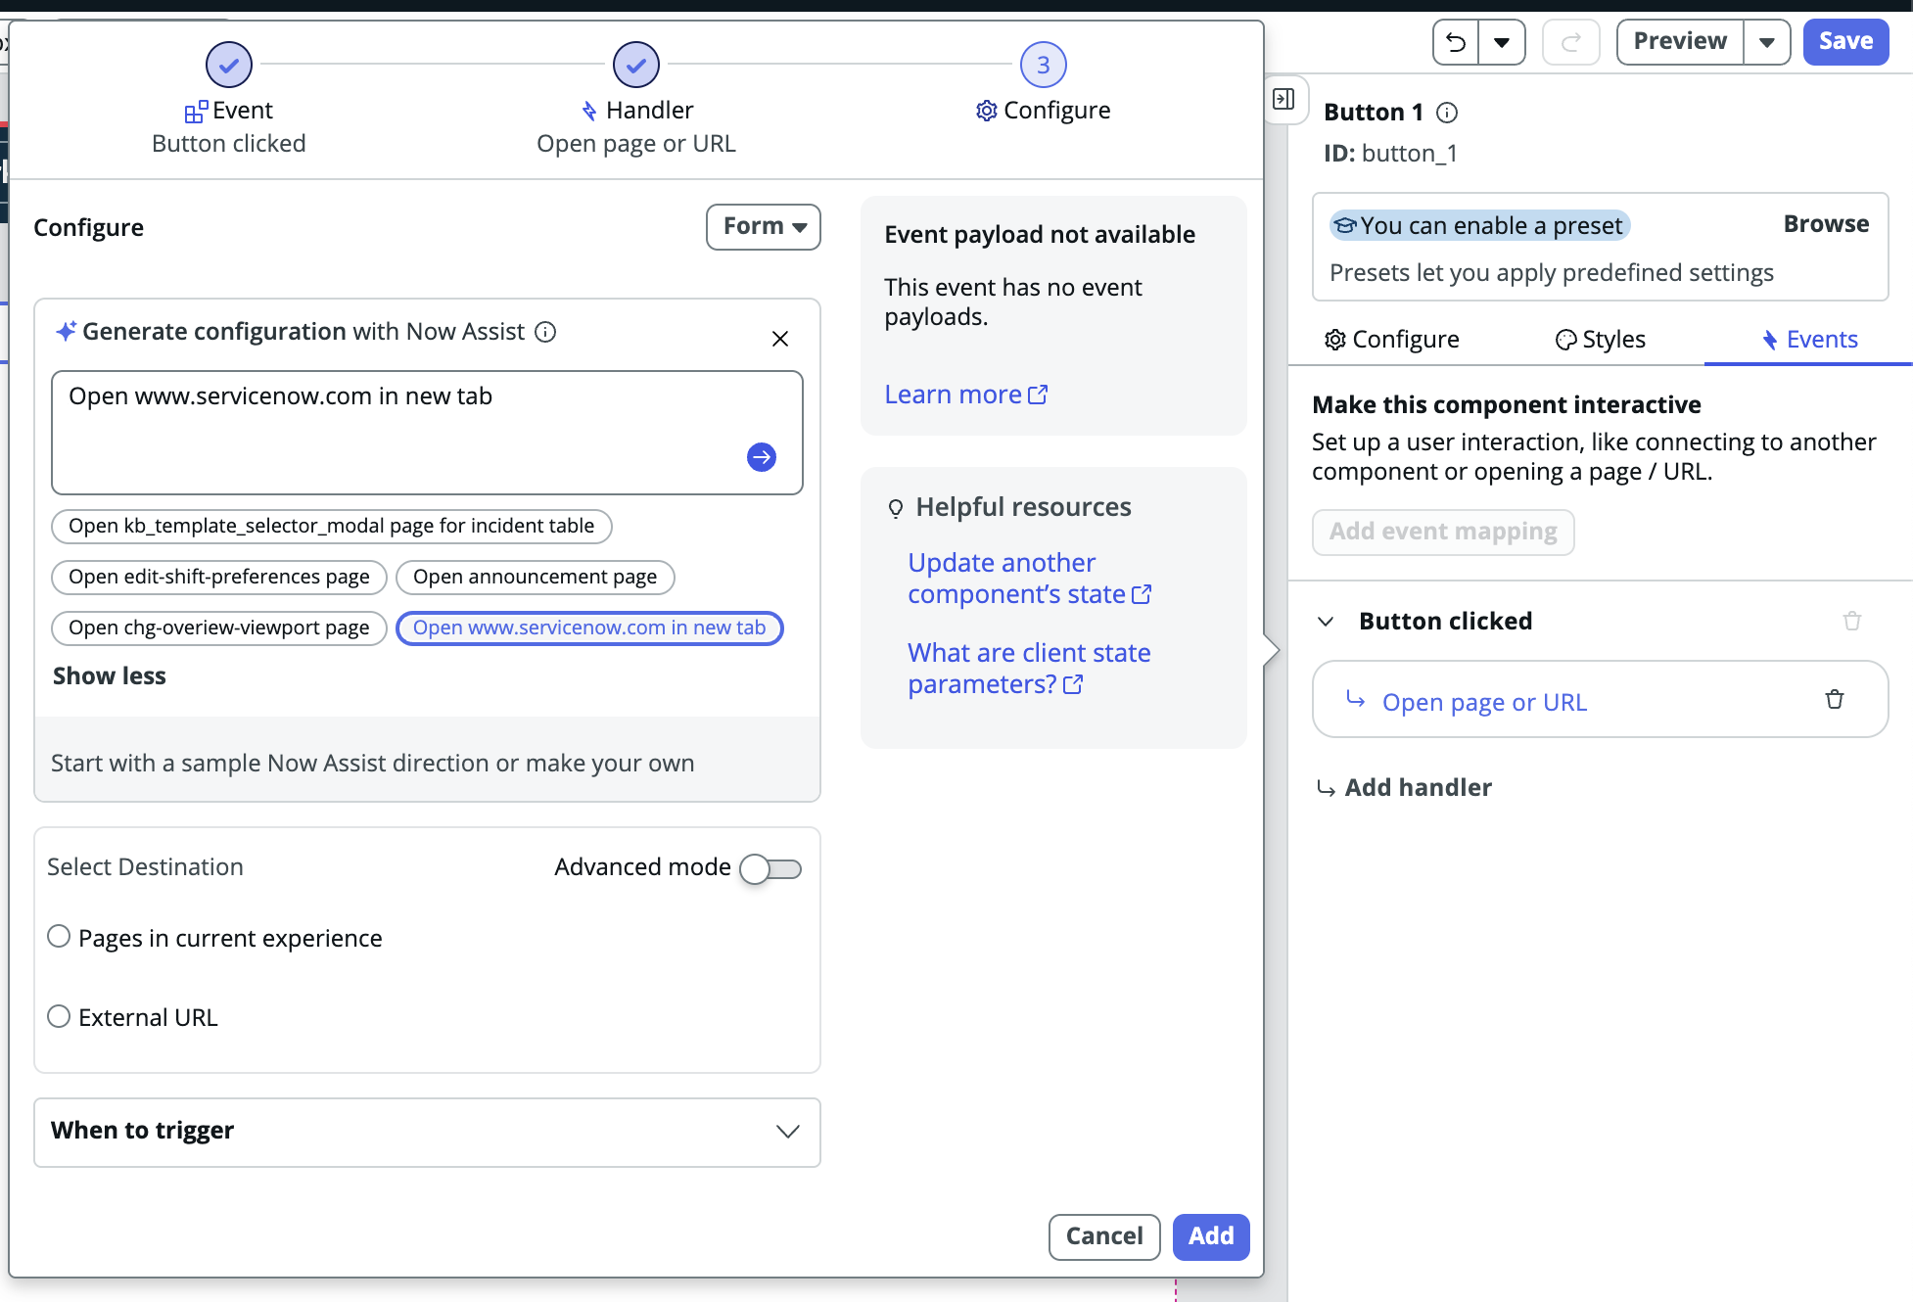
Task: Select Open chg-overiew-viewport page chip
Action: tap(219, 628)
